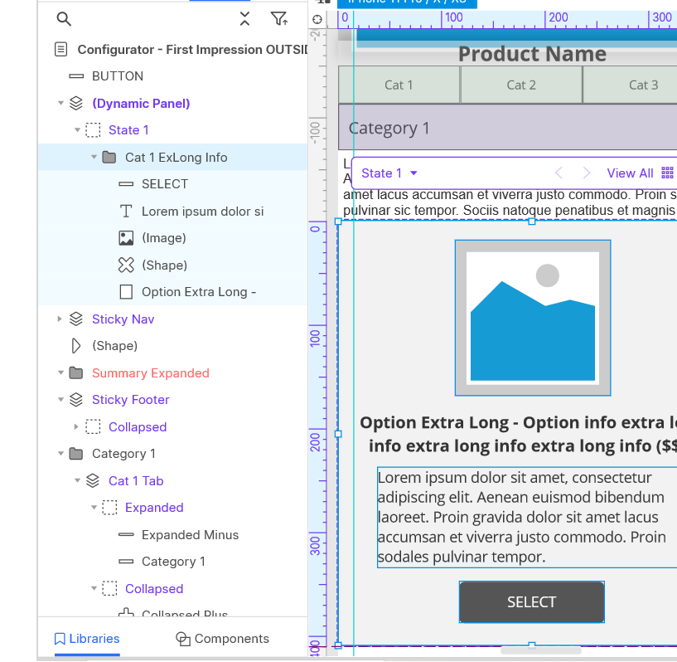Click the image widget icon beside (Image)
The width and height of the screenshot is (677, 662).
click(x=126, y=237)
